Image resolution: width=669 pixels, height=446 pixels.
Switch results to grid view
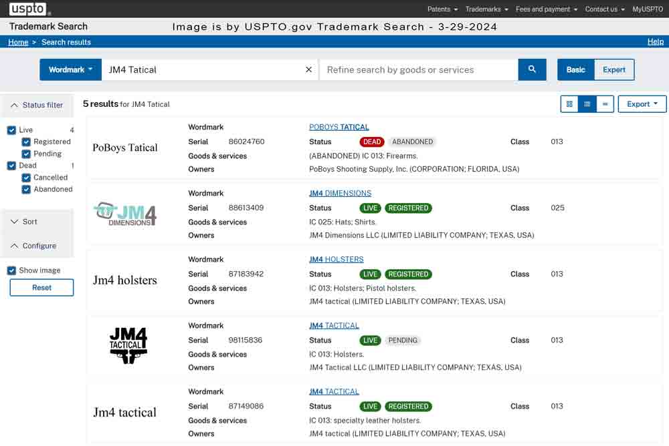[x=570, y=103]
